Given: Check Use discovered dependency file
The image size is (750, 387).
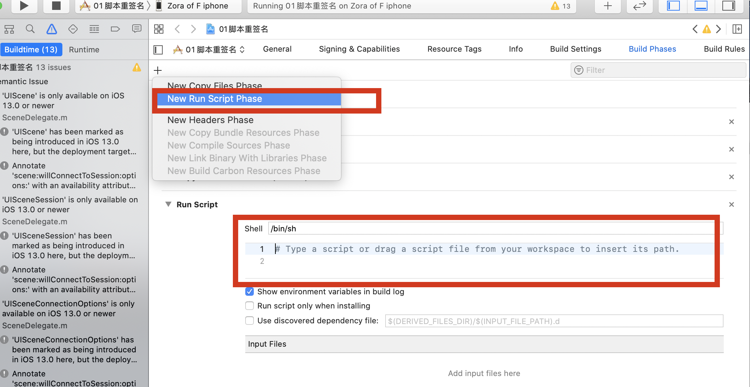Looking at the screenshot, I should coord(250,320).
